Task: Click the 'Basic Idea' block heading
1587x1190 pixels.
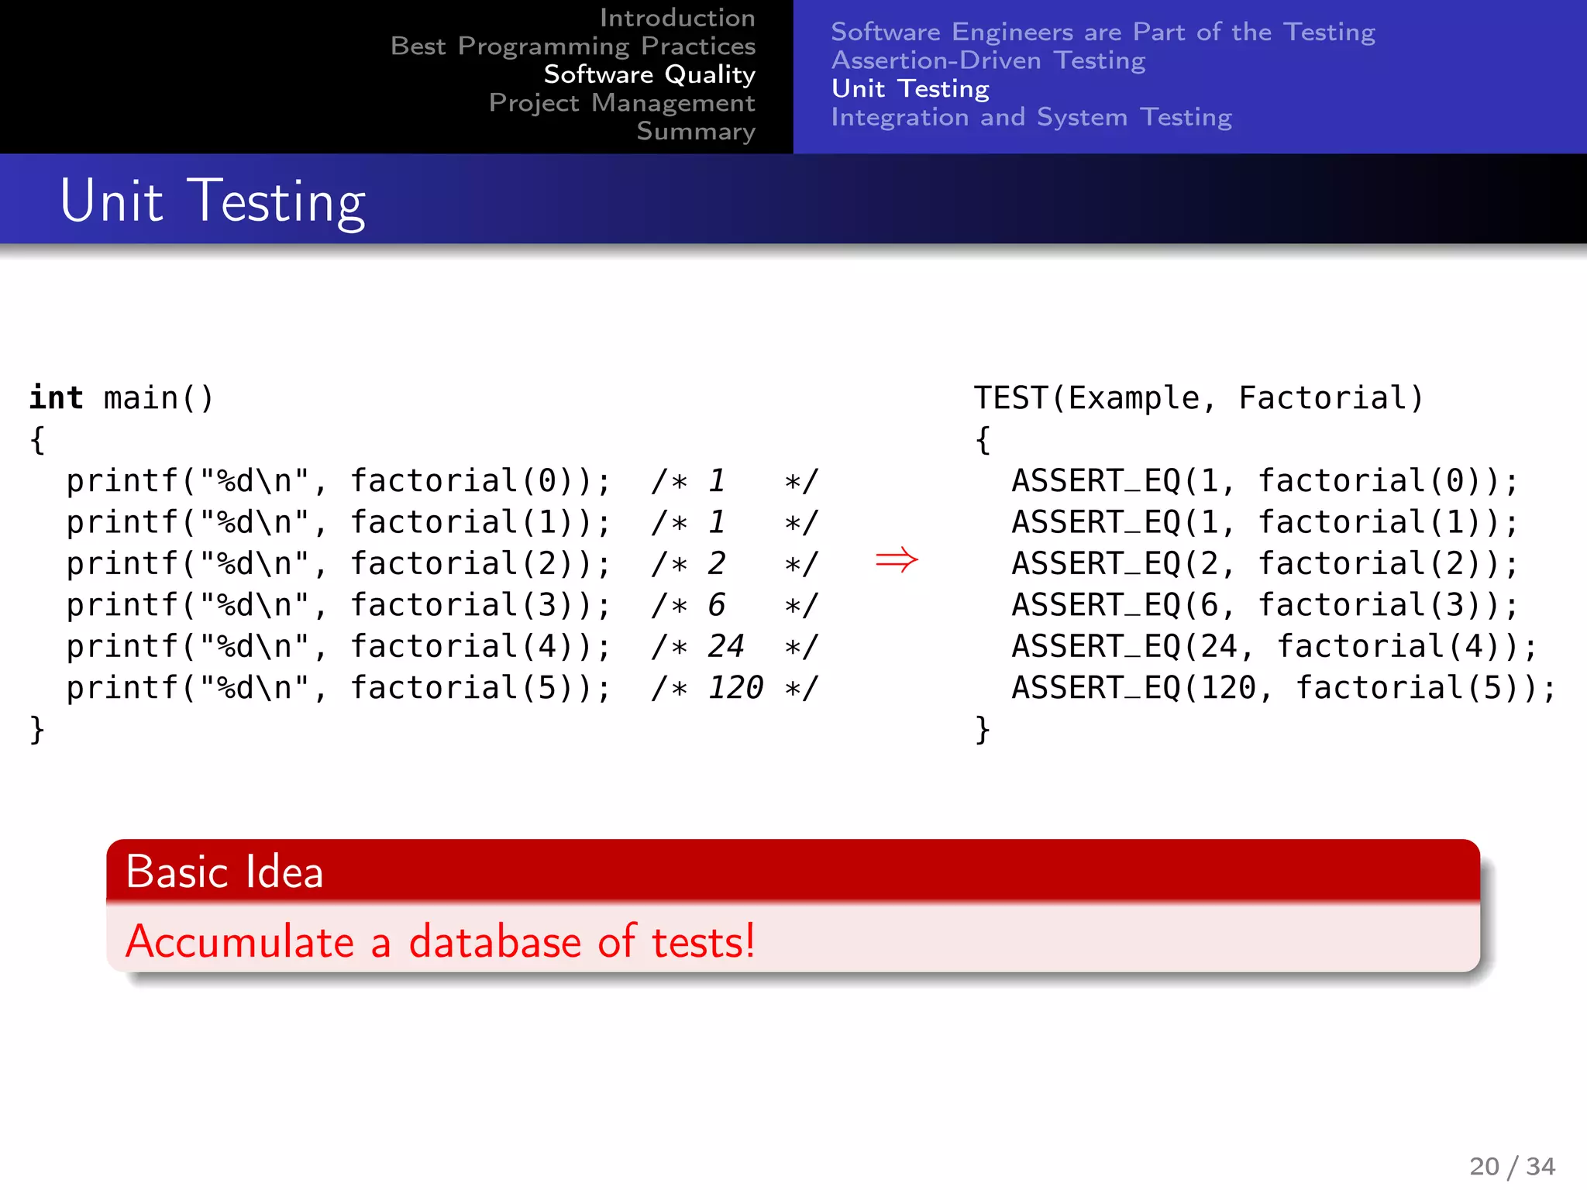Action: pyautogui.click(x=225, y=872)
